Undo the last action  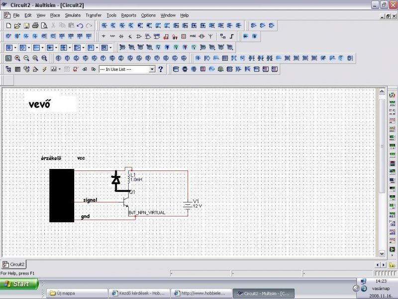pyautogui.click(x=80, y=25)
